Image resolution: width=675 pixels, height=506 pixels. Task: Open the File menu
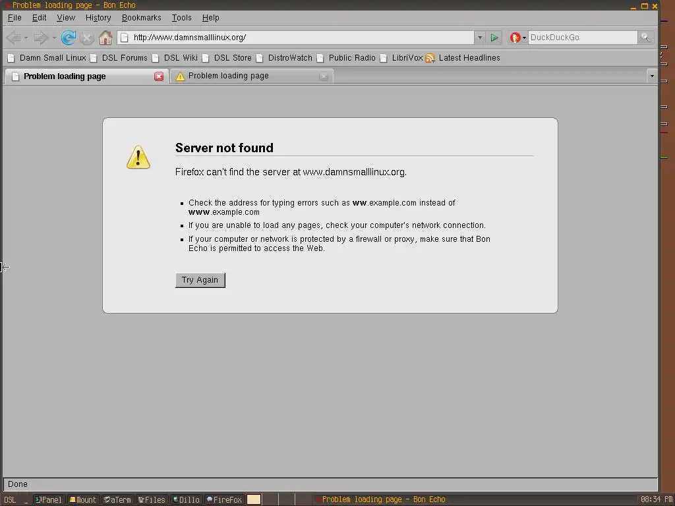tap(15, 18)
